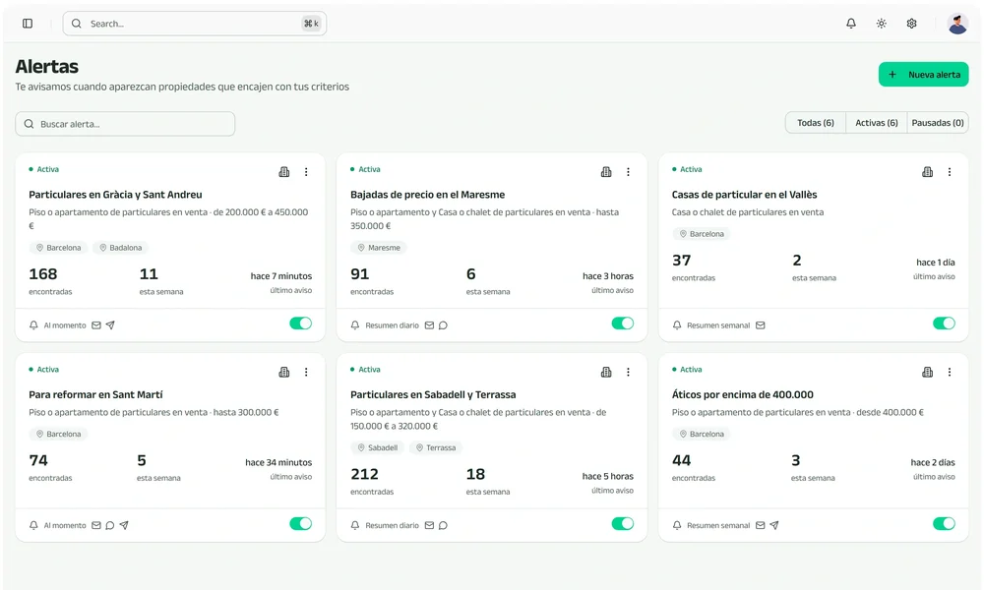Toggle off Casas de particular en el Vallès alert
Screen dimensions: 984x590
pos(944,324)
